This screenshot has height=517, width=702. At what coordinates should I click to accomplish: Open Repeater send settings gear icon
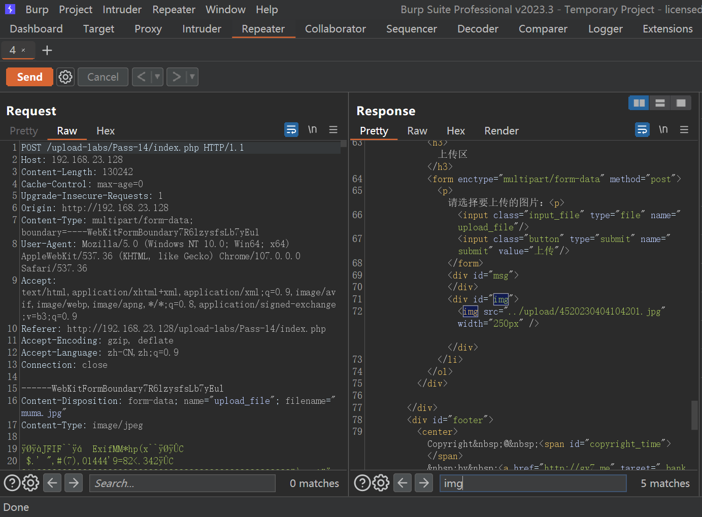pos(65,77)
